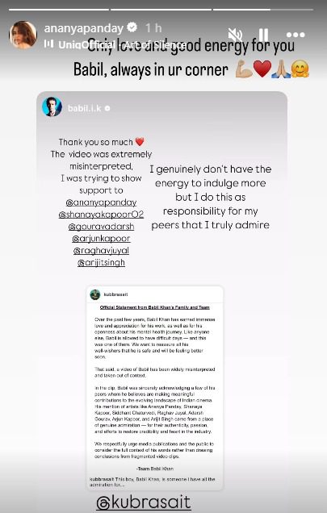327x513 pixels.
Task: Open the @arijitsingh mention
Action: pos(101,262)
